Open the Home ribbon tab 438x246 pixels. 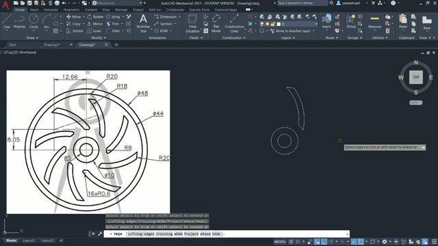coord(20,10)
